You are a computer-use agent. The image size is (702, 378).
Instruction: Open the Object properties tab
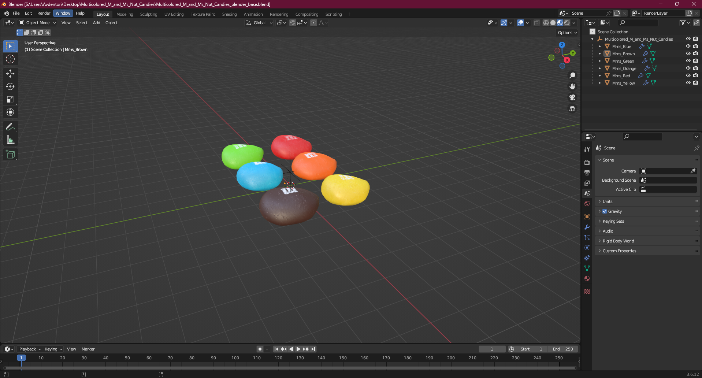point(587,217)
